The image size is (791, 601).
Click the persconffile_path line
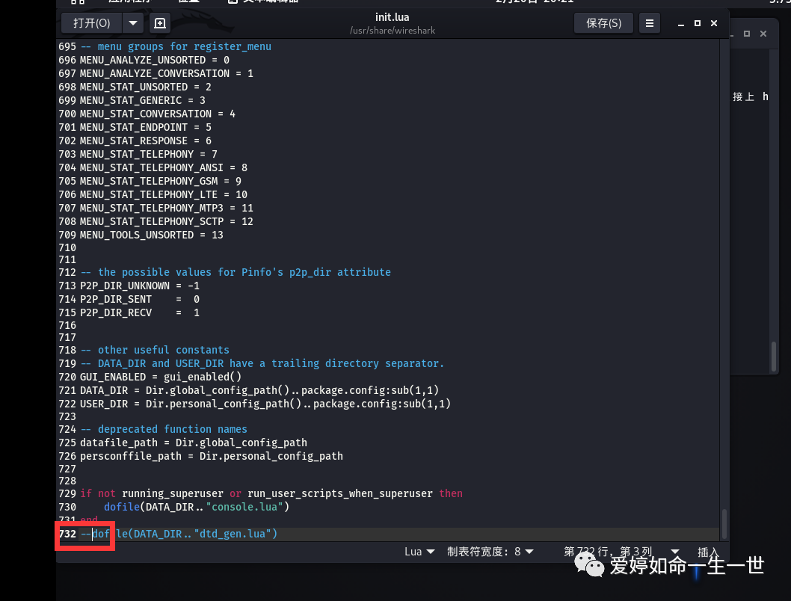click(x=212, y=456)
